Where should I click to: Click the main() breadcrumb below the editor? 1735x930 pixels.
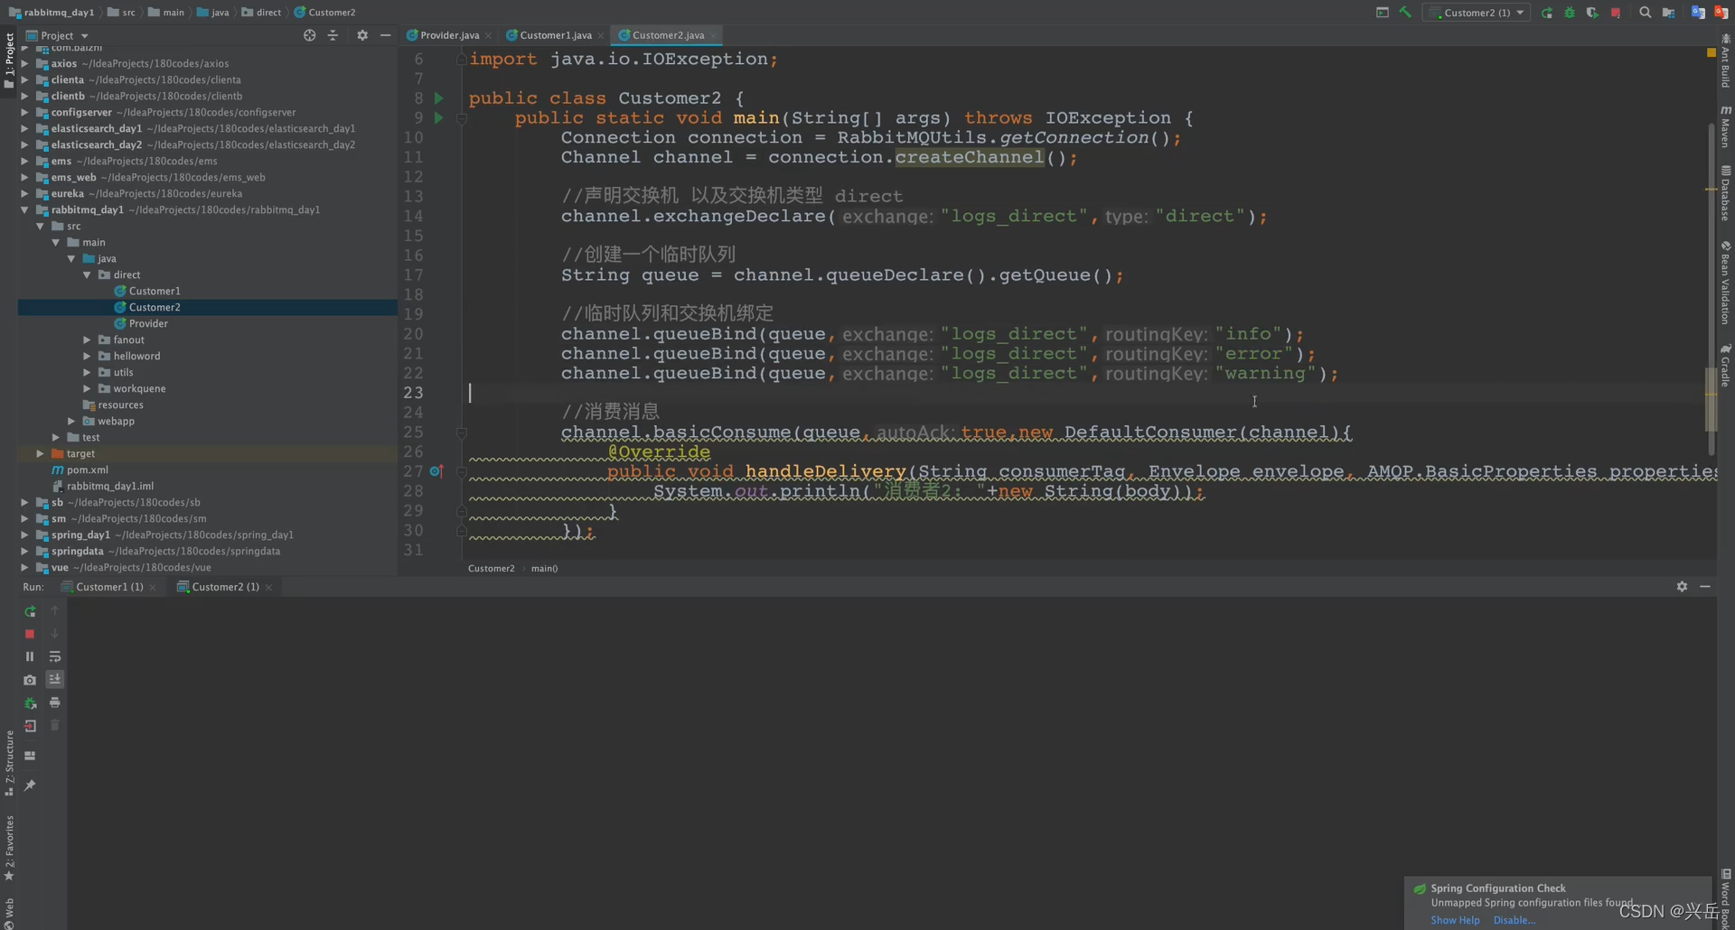pos(544,569)
